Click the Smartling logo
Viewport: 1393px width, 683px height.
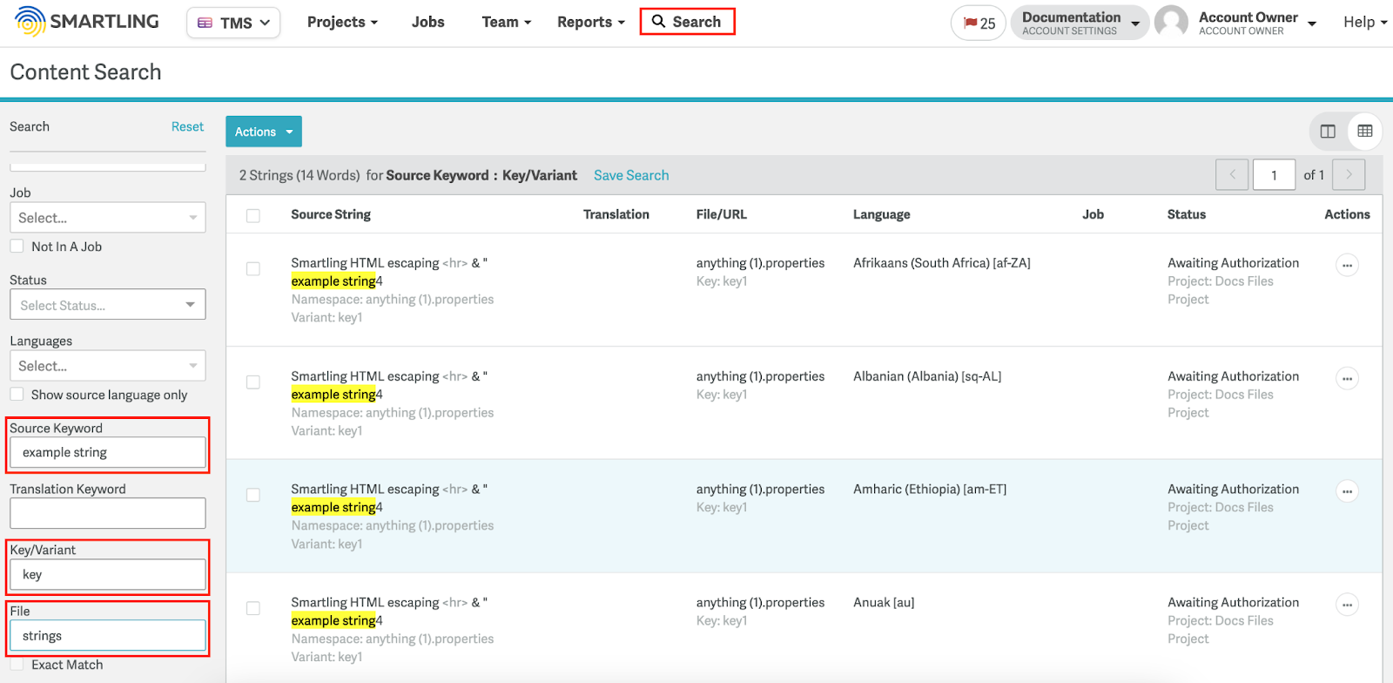(87, 22)
